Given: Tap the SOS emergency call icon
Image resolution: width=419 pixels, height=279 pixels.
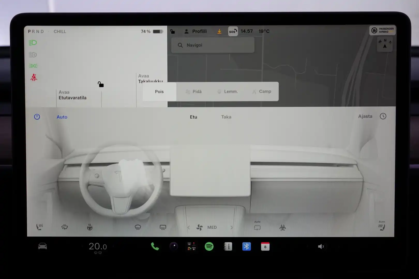Looking at the screenshot, I should pyautogui.click(x=233, y=32).
